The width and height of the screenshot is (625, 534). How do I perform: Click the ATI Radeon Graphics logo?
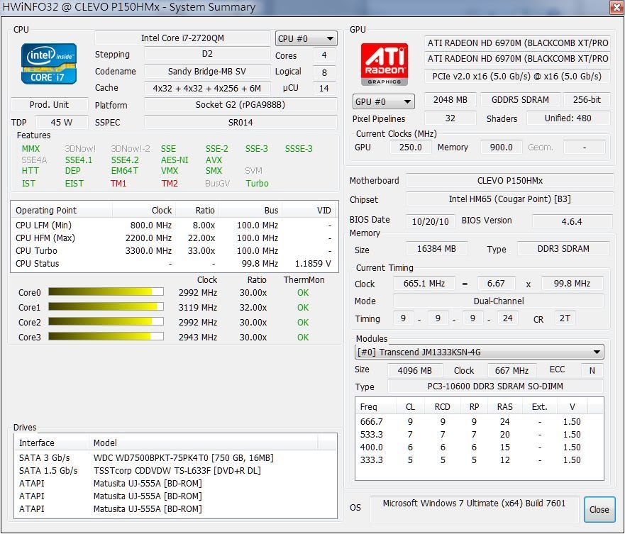tap(384, 65)
